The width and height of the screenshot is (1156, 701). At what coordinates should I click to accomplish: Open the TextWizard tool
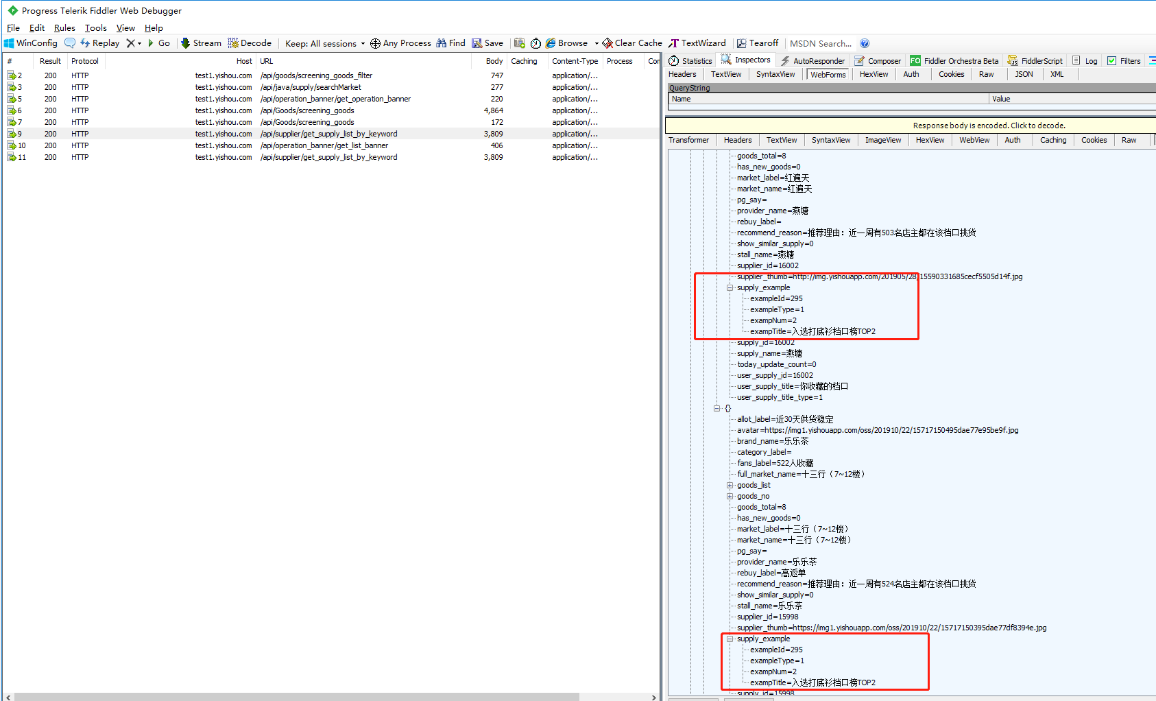click(697, 43)
